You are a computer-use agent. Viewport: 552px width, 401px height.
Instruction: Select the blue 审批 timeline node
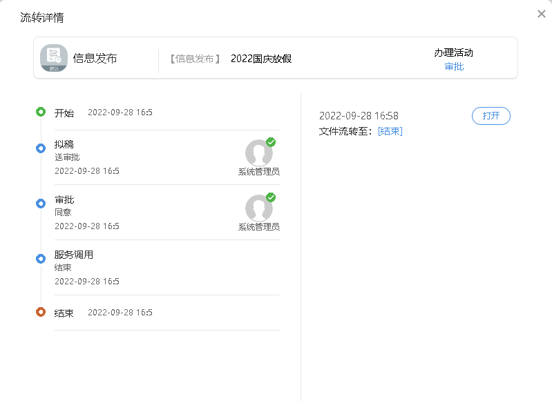(41, 203)
